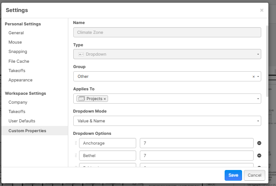
Task: Save the custom property changes
Action: coord(233,175)
